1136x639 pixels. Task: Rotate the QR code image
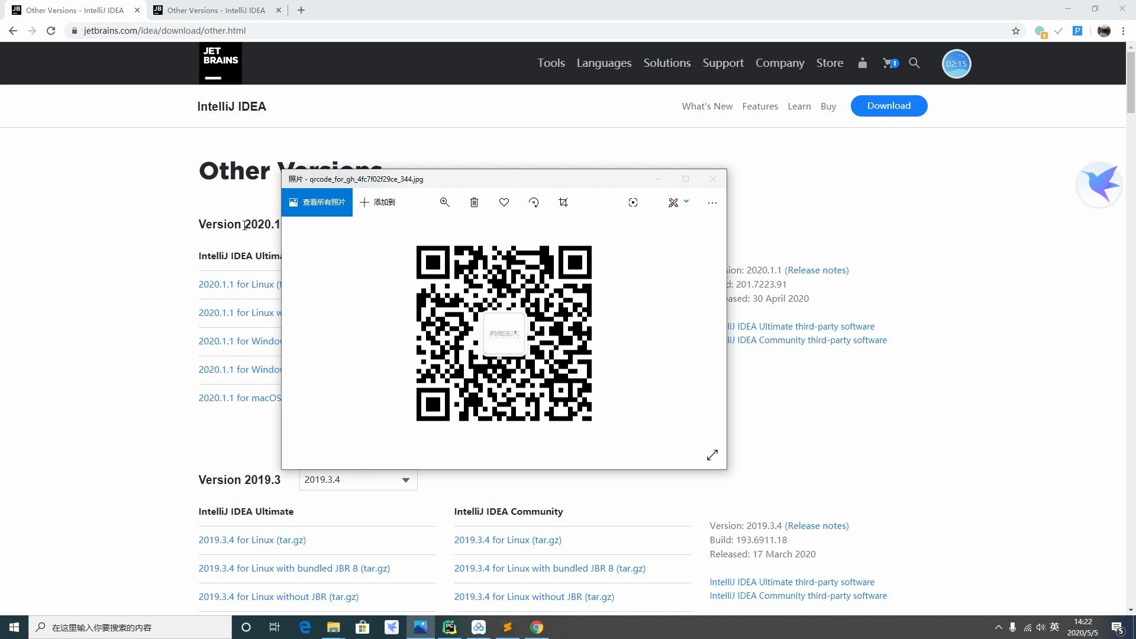point(534,202)
